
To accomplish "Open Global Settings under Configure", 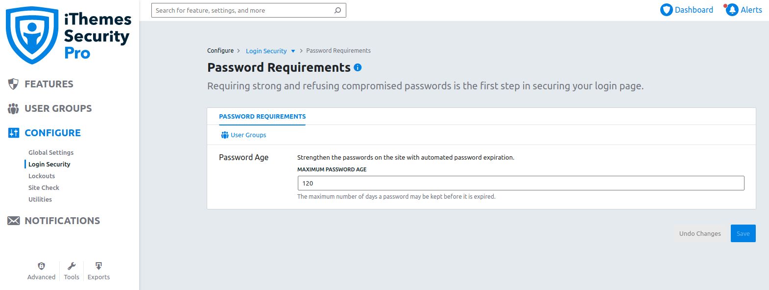I will pyautogui.click(x=51, y=152).
